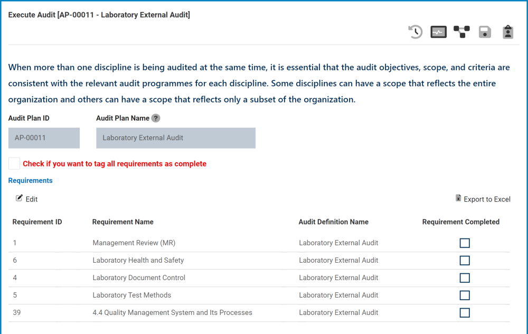528x334 pixels.
Task: Check the tag all requirements as complete box
Action: [x=14, y=163]
